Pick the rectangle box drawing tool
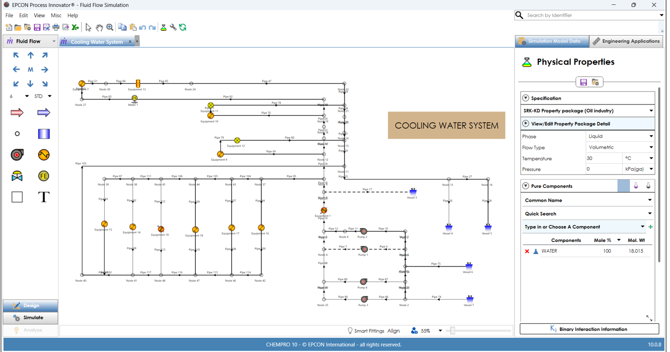 (17, 197)
